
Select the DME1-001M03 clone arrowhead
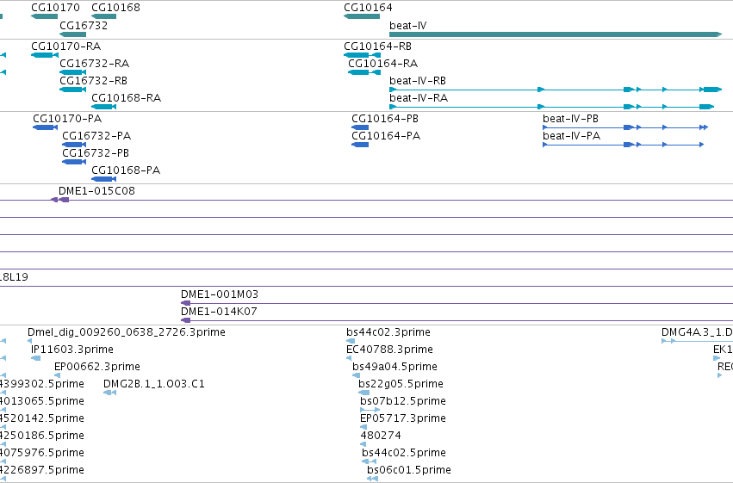click(185, 303)
